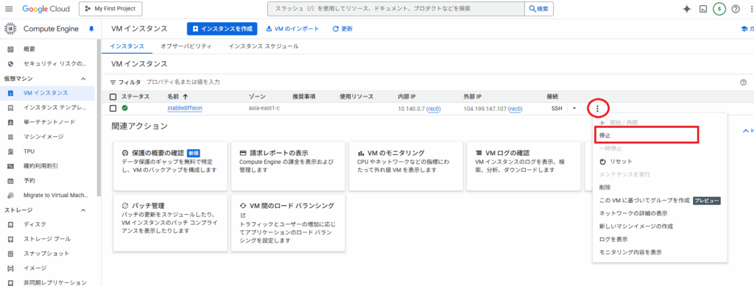This screenshot has height=286, width=754.
Task: Open 概要 in the sidebar
Action: click(x=29, y=49)
